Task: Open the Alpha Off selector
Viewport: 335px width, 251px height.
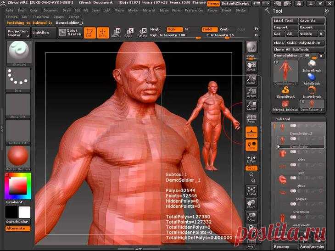Action: (18, 106)
